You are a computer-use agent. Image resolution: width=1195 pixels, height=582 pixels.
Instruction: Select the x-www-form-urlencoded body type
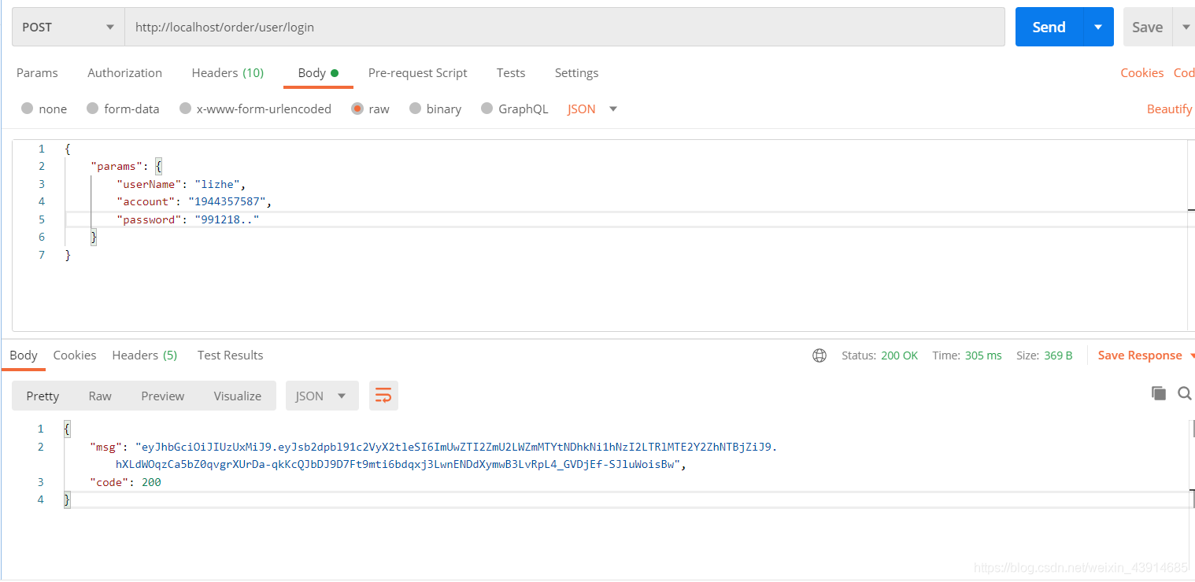[x=255, y=109]
